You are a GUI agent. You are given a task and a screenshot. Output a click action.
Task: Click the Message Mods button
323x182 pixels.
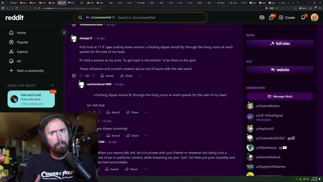pyautogui.click(x=280, y=96)
